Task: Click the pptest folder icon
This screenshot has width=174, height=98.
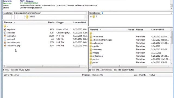Action: coord(91,62)
